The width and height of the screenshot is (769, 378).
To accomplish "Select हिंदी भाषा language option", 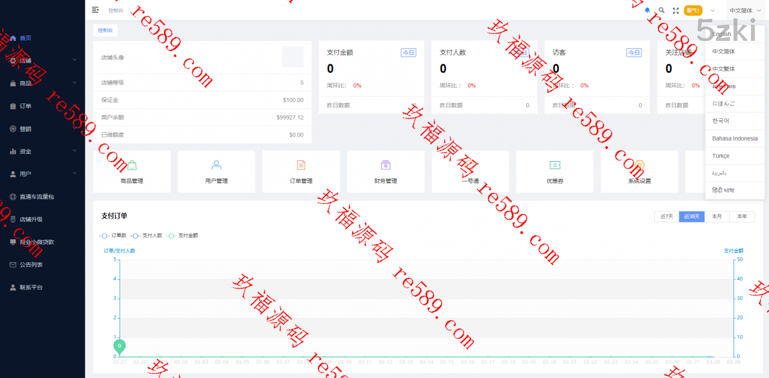I will click(x=735, y=191).
